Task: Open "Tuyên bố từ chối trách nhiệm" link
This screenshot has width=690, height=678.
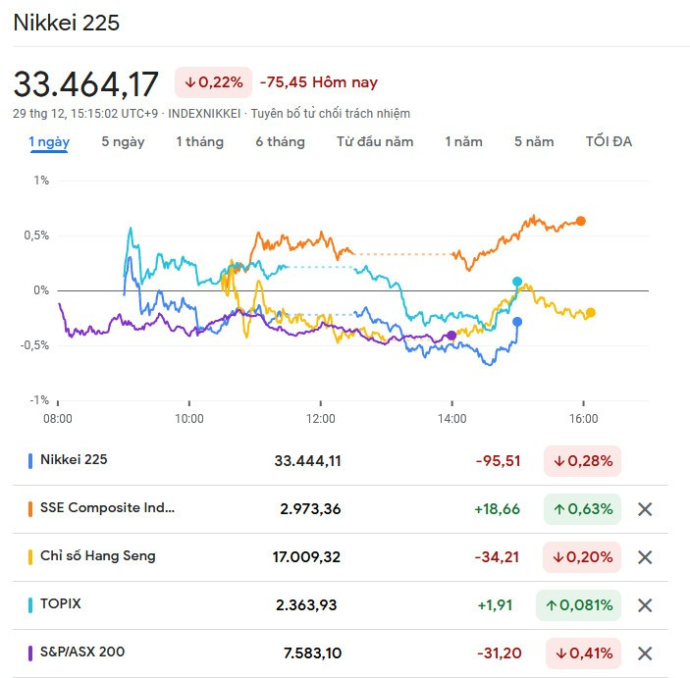Action: click(330, 114)
